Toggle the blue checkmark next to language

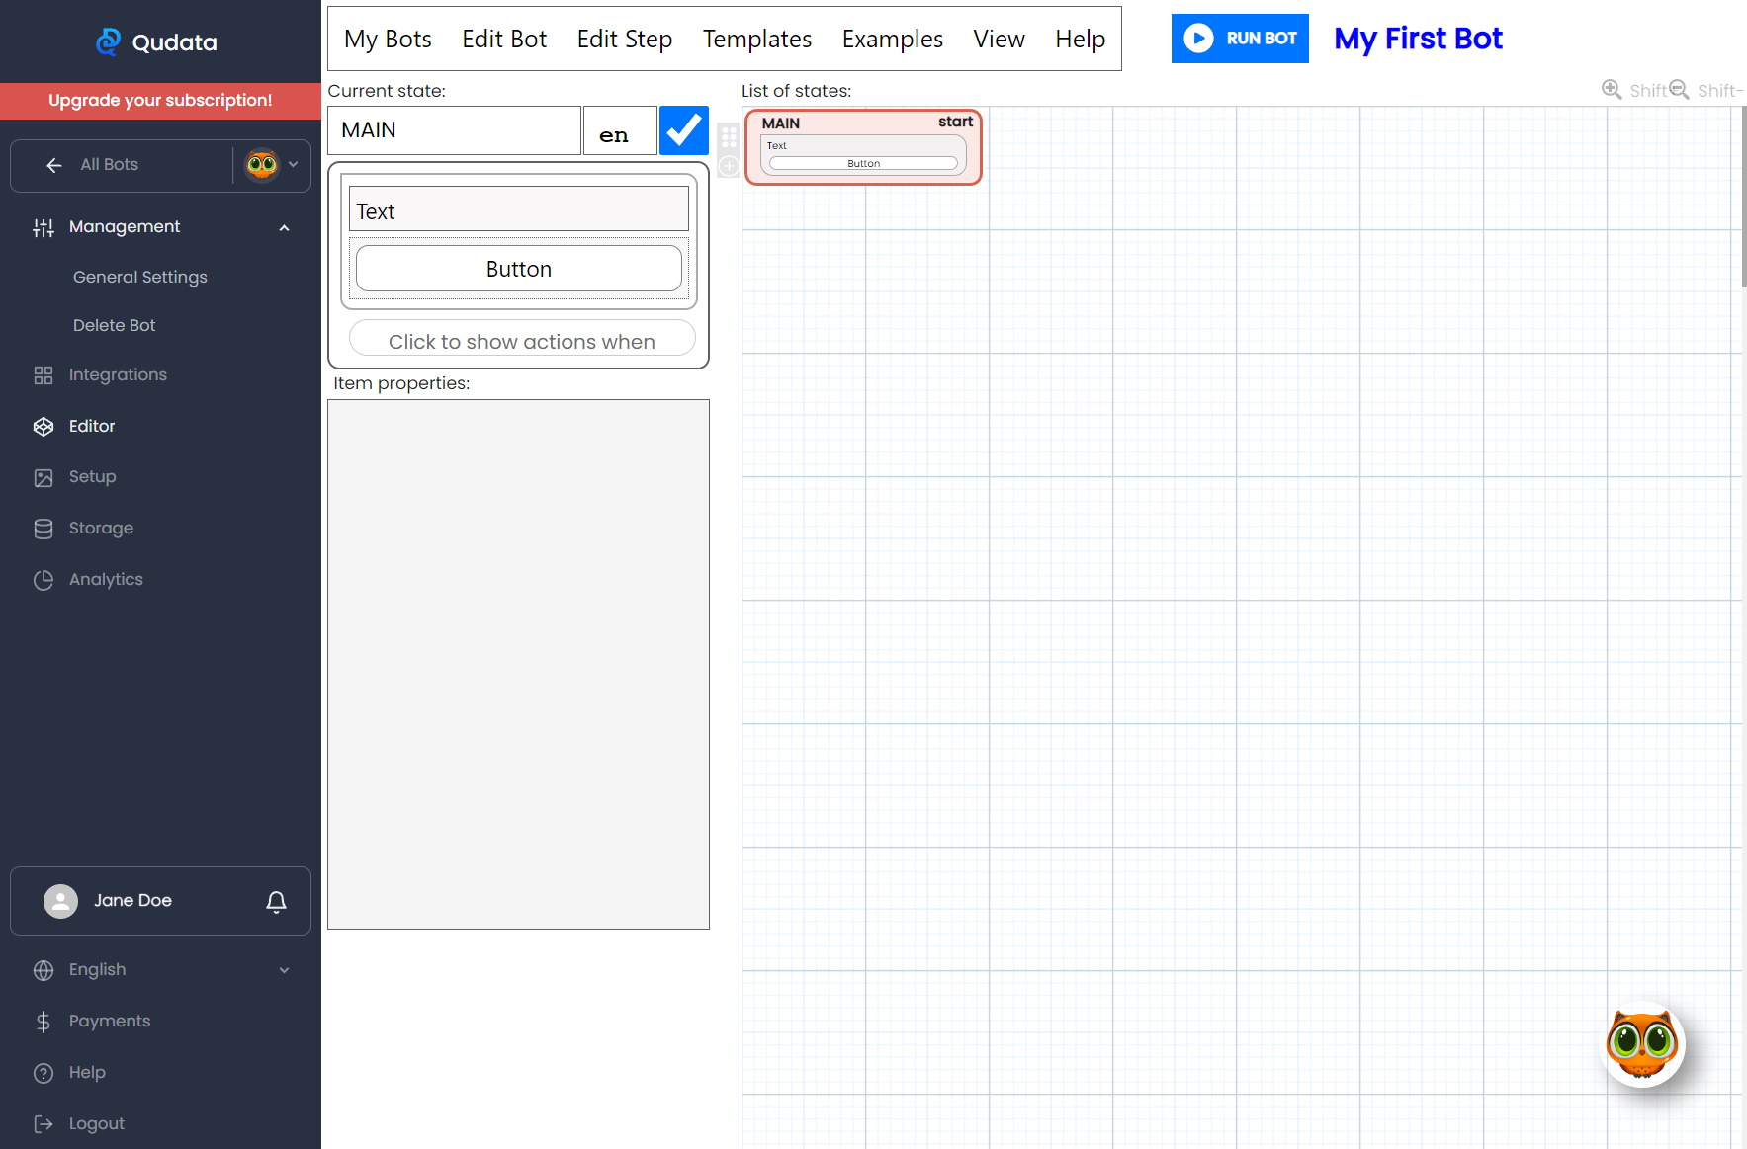684,130
